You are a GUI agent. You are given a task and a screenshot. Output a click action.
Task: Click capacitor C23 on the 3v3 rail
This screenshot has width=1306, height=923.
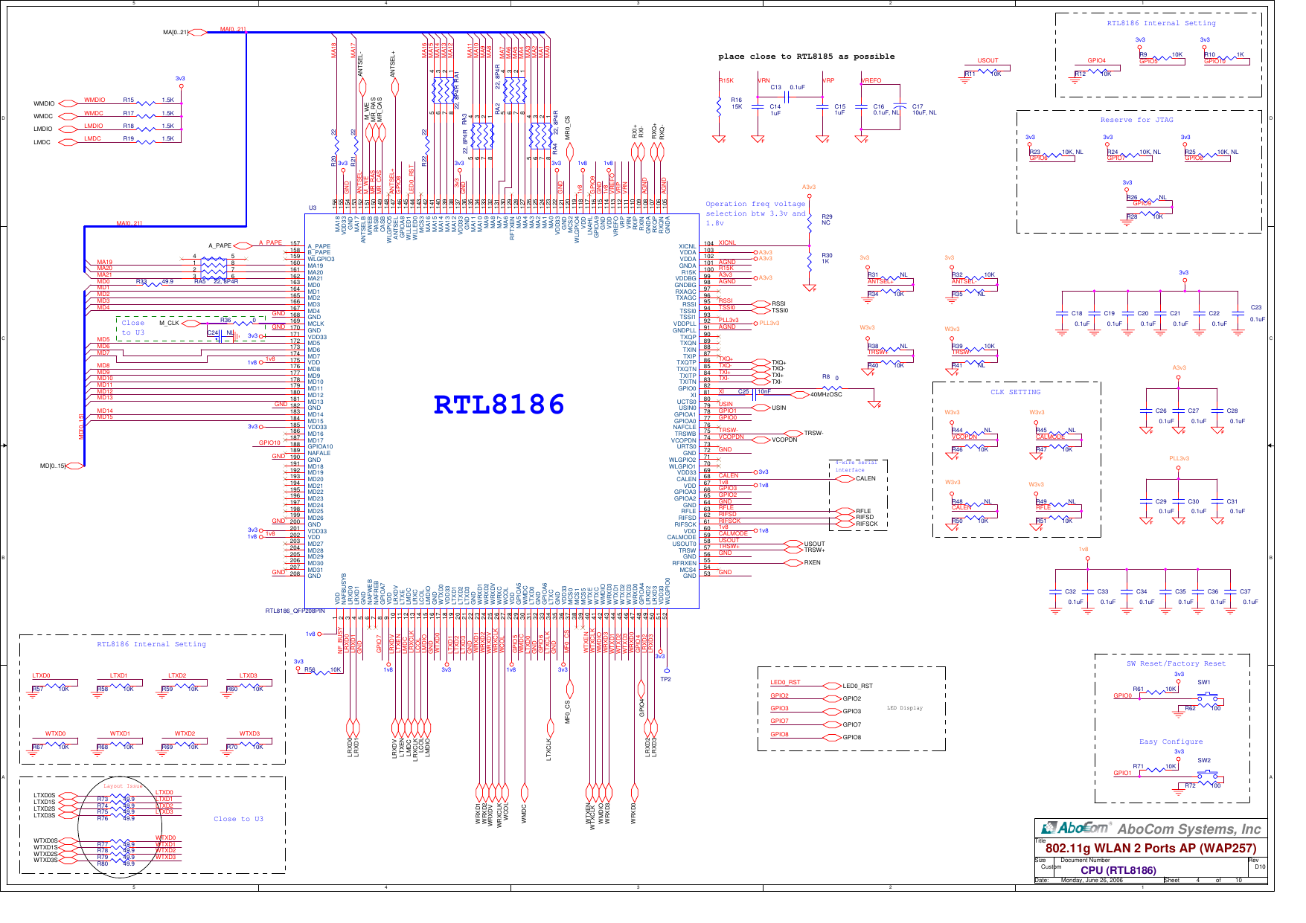pyautogui.click(x=1237, y=314)
